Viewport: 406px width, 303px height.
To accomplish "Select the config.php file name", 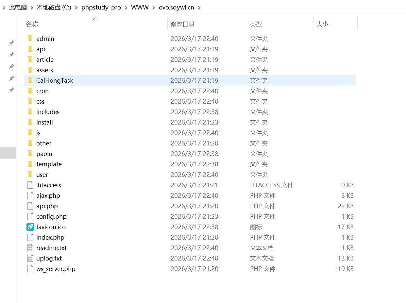I will tap(51, 216).
